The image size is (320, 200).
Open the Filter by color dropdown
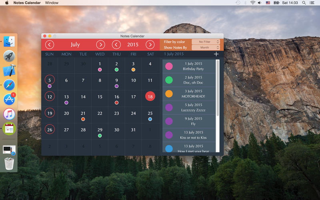pyautogui.click(x=206, y=42)
